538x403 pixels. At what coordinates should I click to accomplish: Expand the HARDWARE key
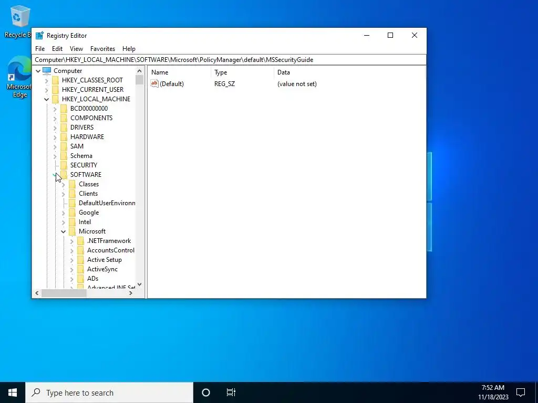tap(55, 137)
